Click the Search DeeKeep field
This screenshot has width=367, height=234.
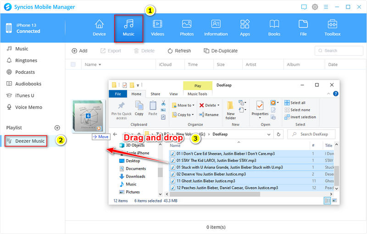(x=311, y=134)
